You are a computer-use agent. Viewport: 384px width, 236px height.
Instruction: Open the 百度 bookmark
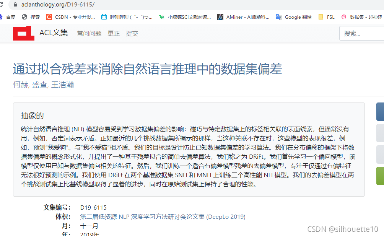pyautogui.click(x=10, y=17)
